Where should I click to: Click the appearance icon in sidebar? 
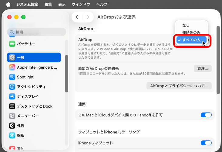pyautogui.click(x=12, y=126)
